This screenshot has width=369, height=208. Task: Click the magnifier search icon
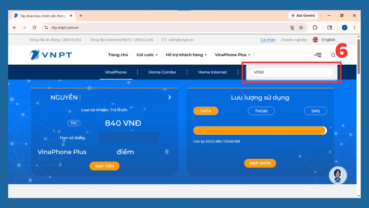coord(333,55)
